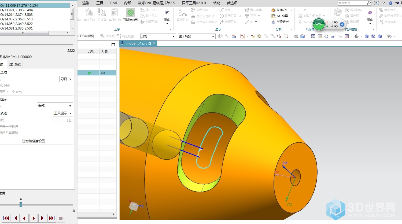Screen dimensions: 402x224
Task: Expand the 显示刀轨 dropdown arrow
Action: (211, 10)
